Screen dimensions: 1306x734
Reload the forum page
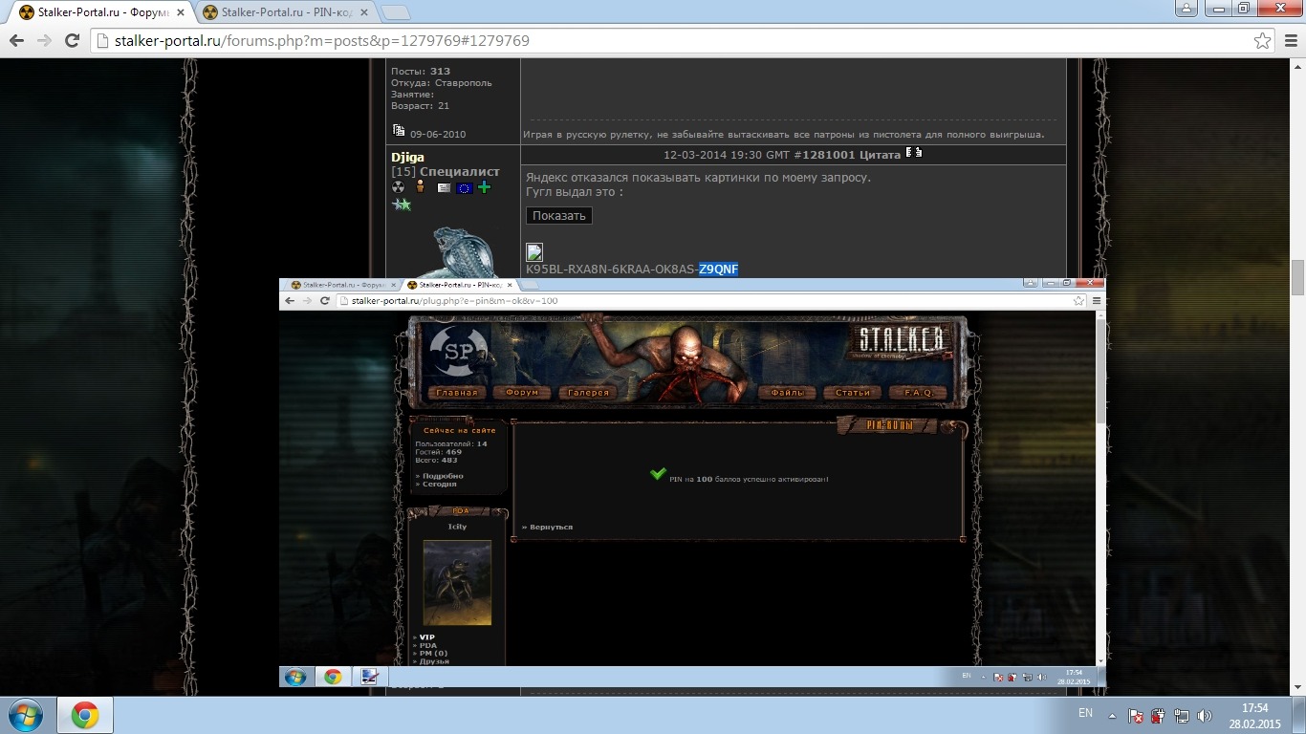(x=72, y=41)
